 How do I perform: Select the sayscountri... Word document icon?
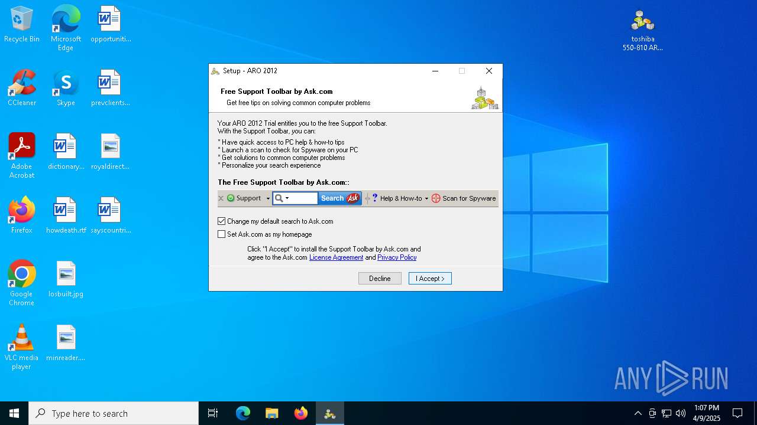pyautogui.click(x=110, y=216)
